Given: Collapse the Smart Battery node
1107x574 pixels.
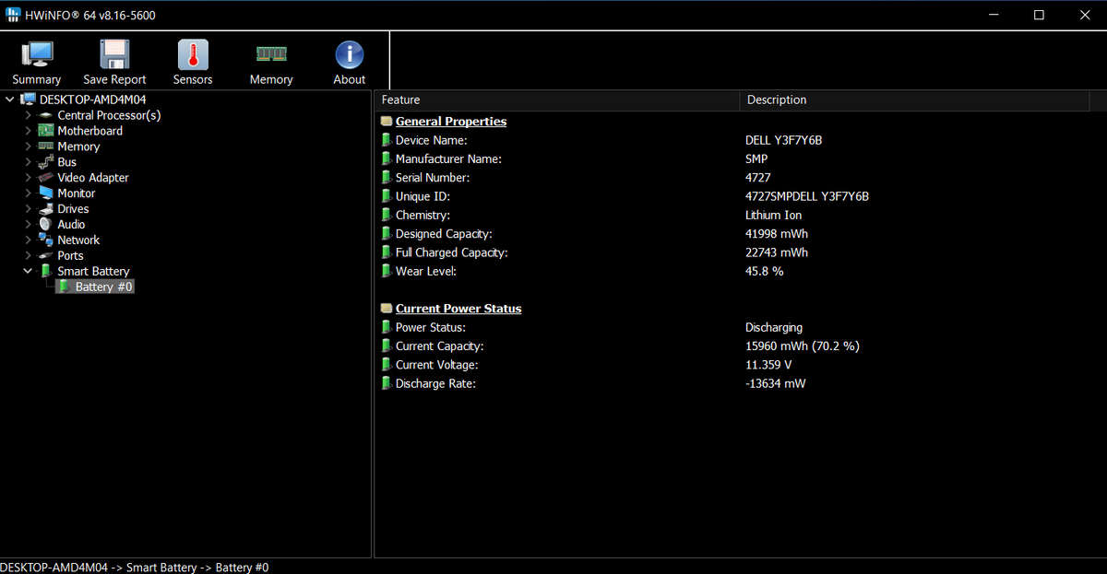Looking at the screenshot, I should [27, 271].
